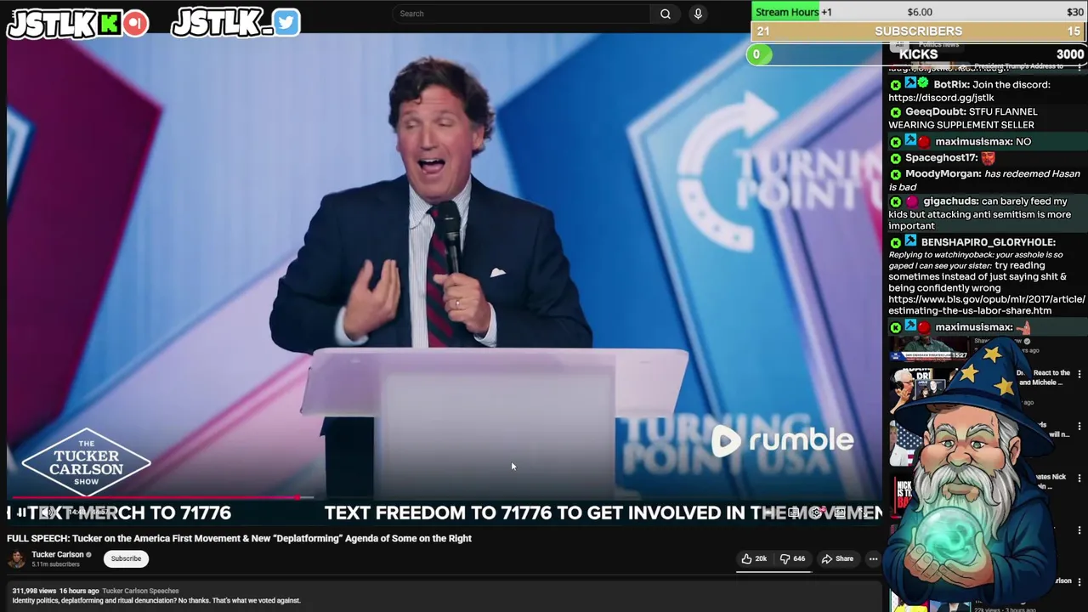
Task: Click the YouTube search magnifier button
Action: pyautogui.click(x=666, y=14)
